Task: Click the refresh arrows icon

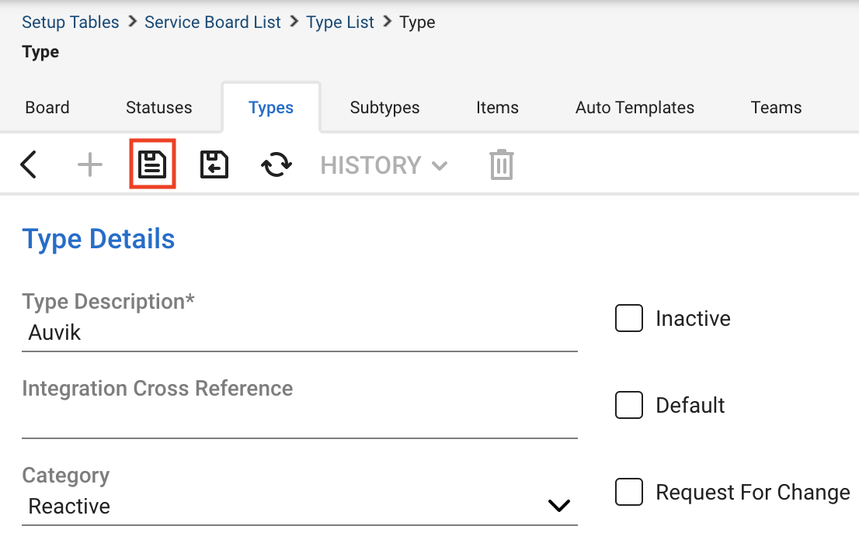Action: [x=276, y=164]
